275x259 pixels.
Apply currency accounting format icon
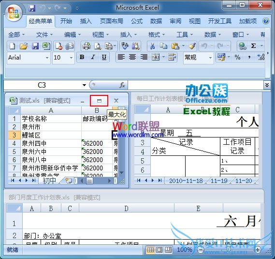coord(221,57)
